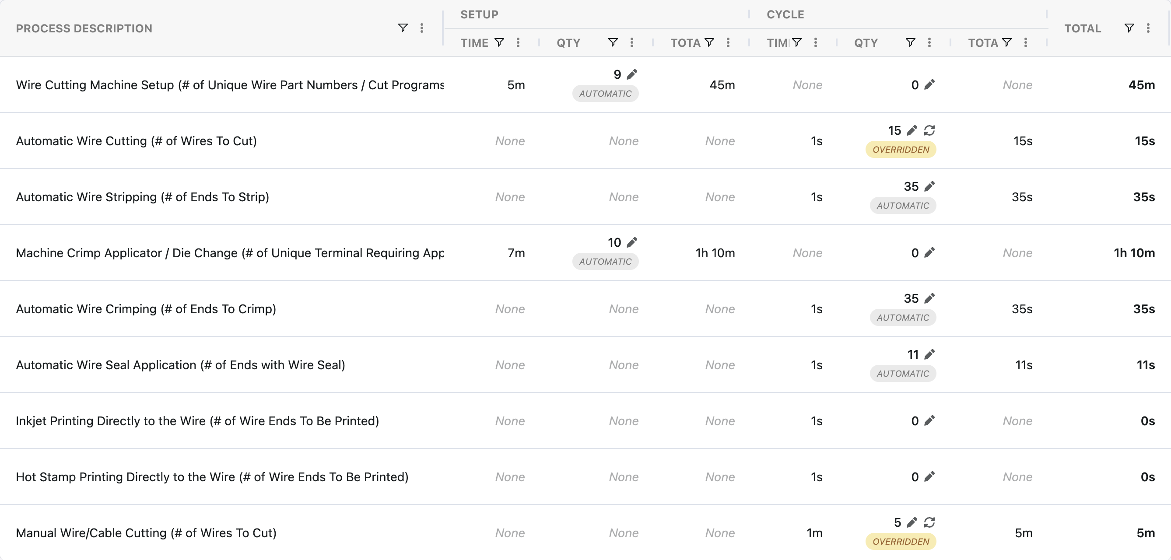Open overall Total column options menu

tap(1148, 28)
